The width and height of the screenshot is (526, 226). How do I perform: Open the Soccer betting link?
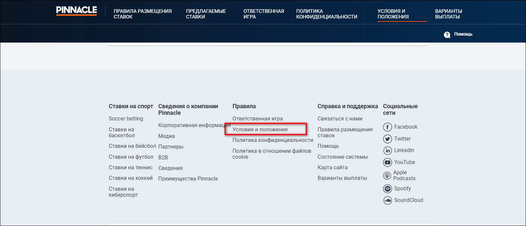tap(126, 119)
